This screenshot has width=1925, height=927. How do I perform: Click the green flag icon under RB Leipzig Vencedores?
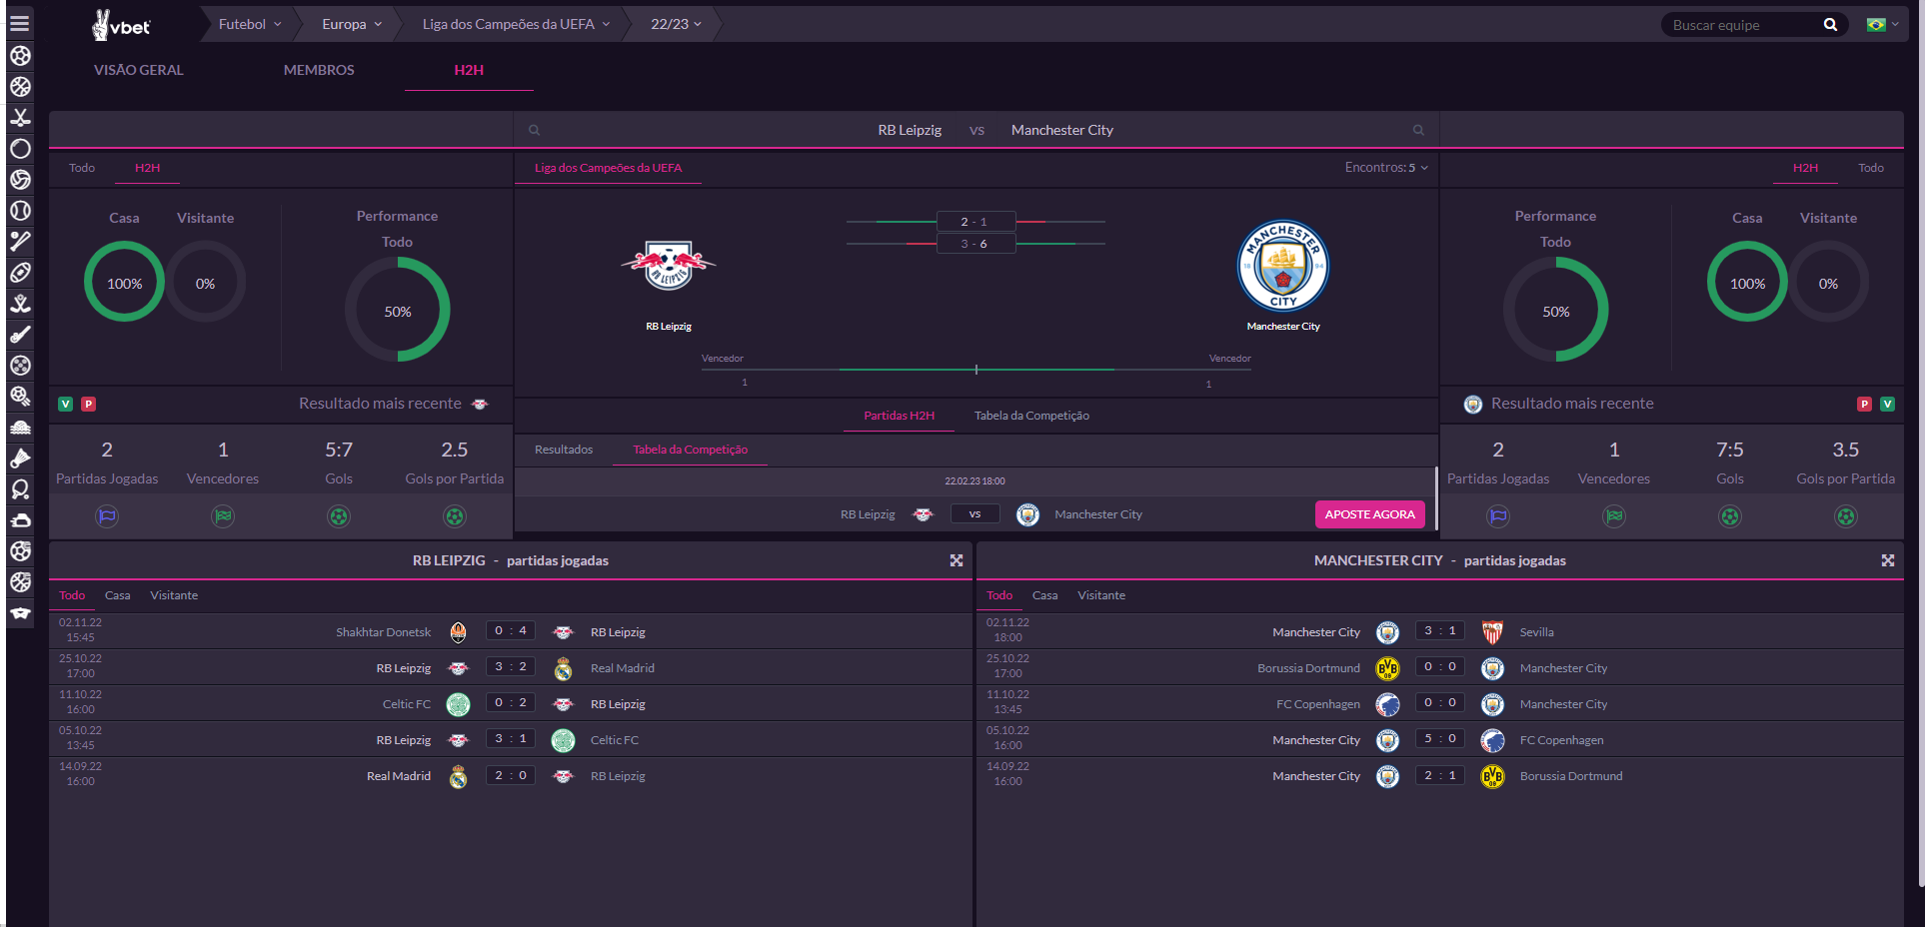(x=223, y=516)
